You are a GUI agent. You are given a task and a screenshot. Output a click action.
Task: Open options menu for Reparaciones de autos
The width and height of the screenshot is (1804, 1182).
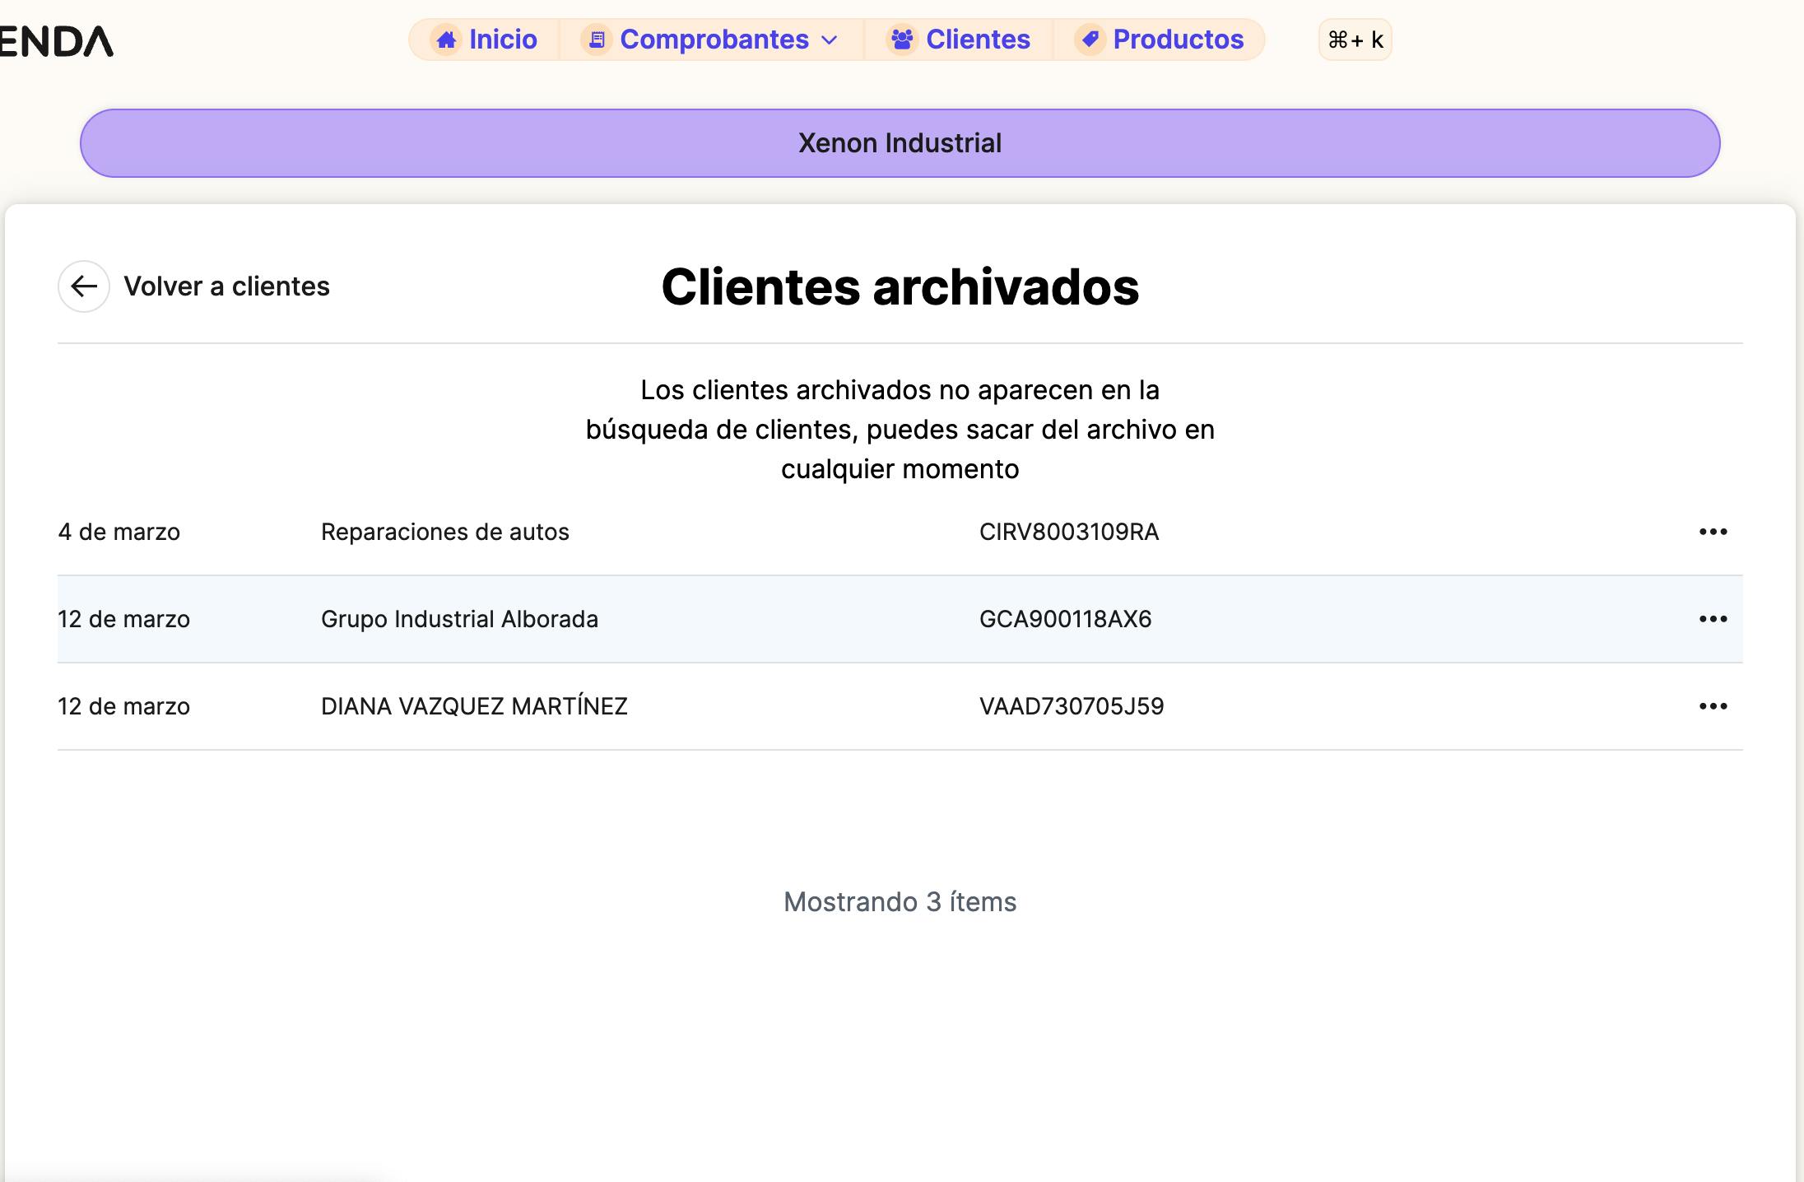[1713, 533]
